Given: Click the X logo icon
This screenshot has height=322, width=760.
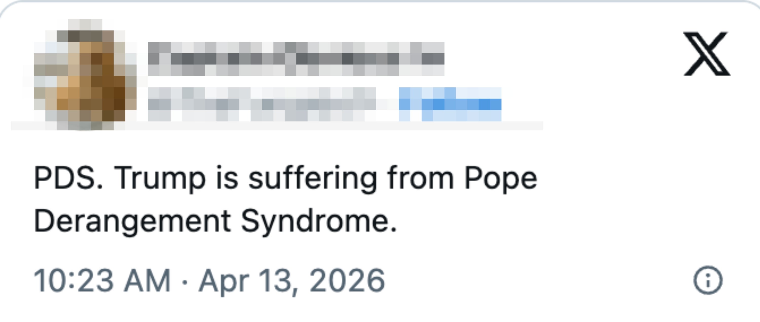Looking at the screenshot, I should [707, 54].
